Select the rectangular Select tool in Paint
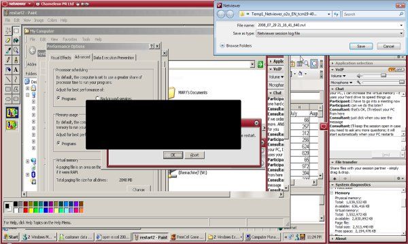 click(16, 30)
